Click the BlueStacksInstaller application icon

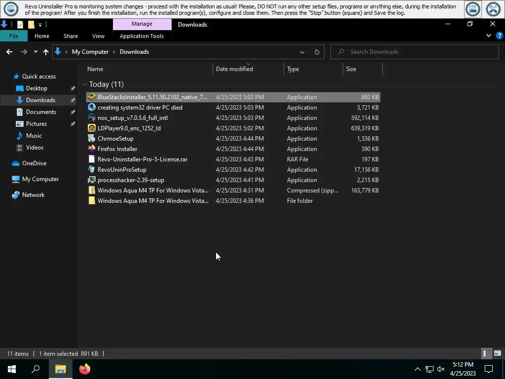[x=92, y=97]
